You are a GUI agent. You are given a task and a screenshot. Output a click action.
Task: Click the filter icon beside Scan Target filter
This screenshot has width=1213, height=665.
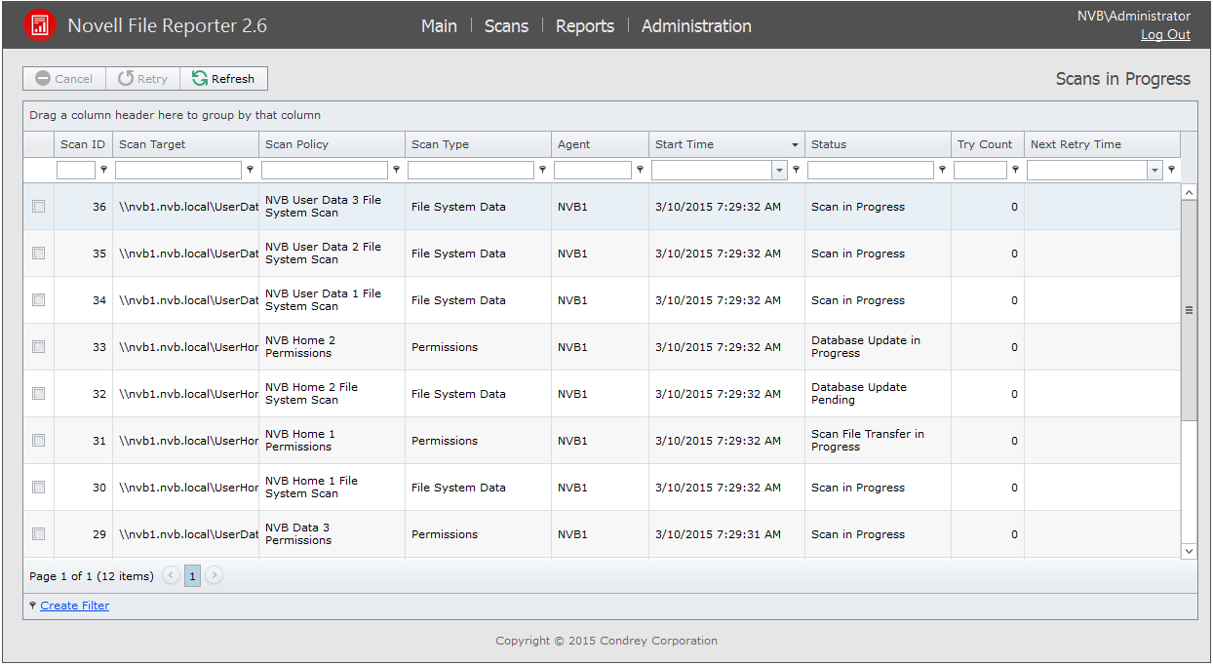[251, 170]
